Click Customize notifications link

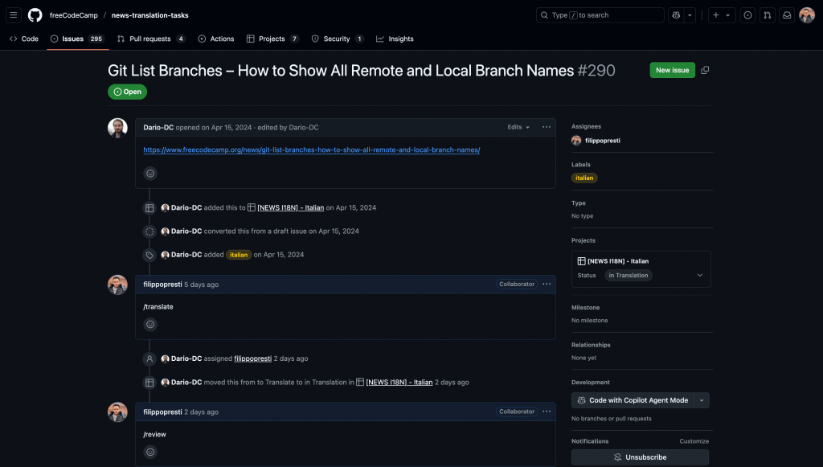[x=694, y=441]
